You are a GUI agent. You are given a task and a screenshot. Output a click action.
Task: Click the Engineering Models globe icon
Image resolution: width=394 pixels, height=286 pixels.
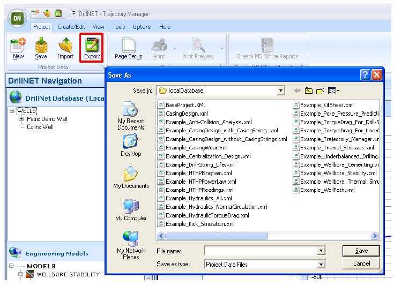point(15,252)
